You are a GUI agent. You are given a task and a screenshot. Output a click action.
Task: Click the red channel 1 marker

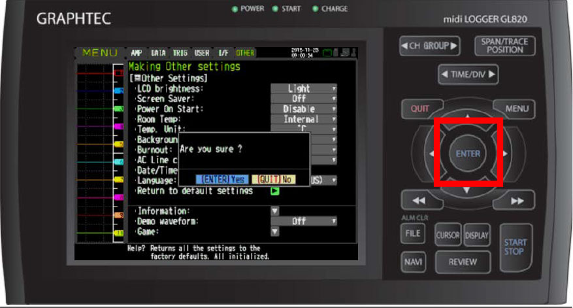pyautogui.click(x=119, y=73)
